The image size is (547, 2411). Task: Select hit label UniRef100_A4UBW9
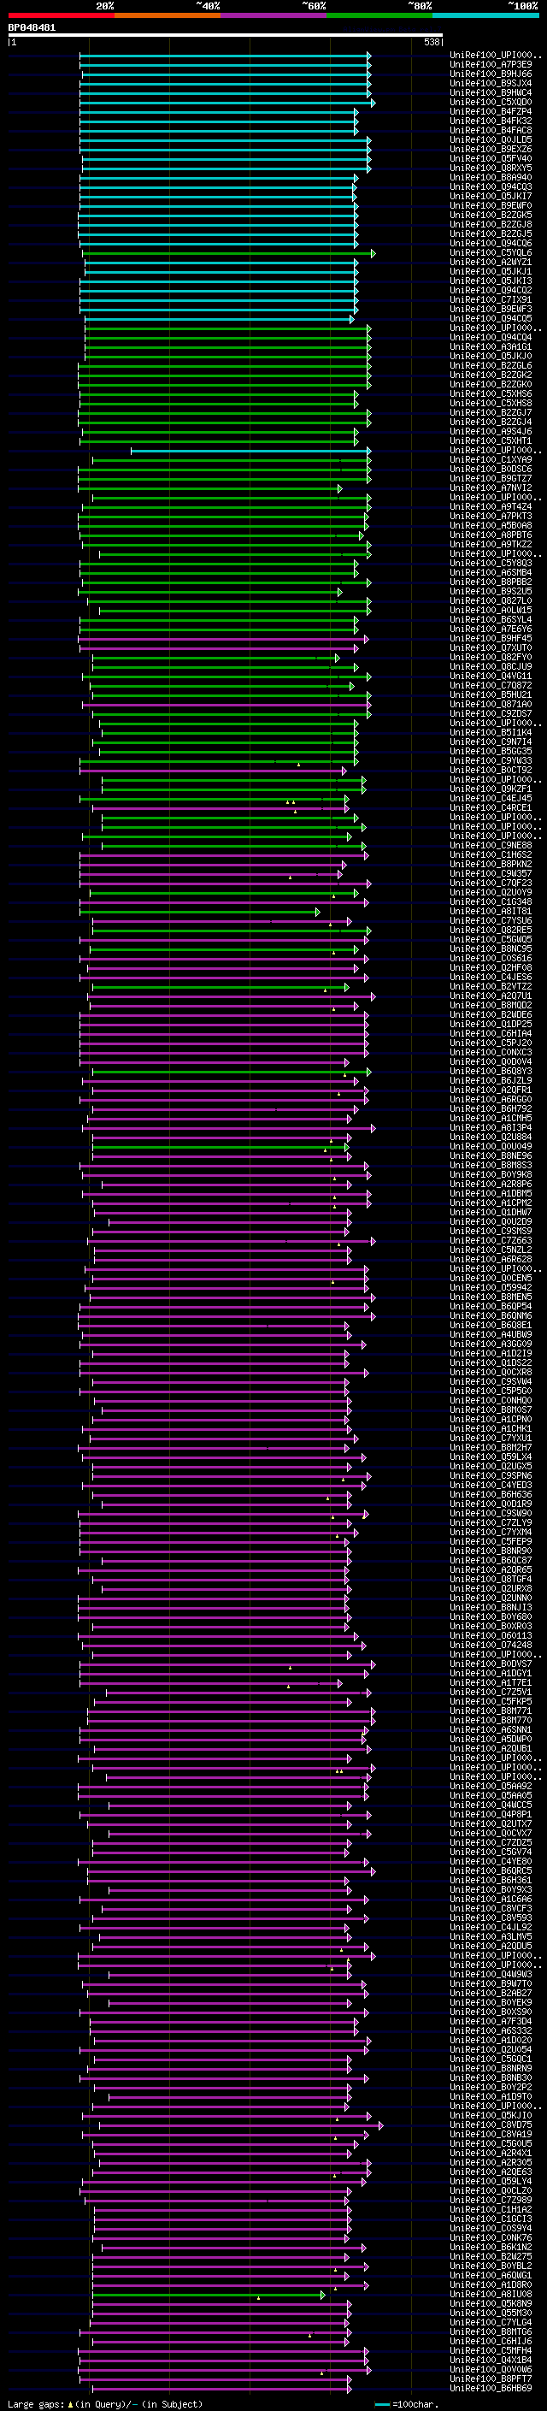pyautogui.click(x=491, y=1335)
